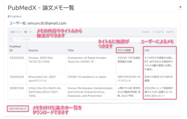Sort by メモ column header
Screen dimensions: 188x119
(x=147, y=50)
